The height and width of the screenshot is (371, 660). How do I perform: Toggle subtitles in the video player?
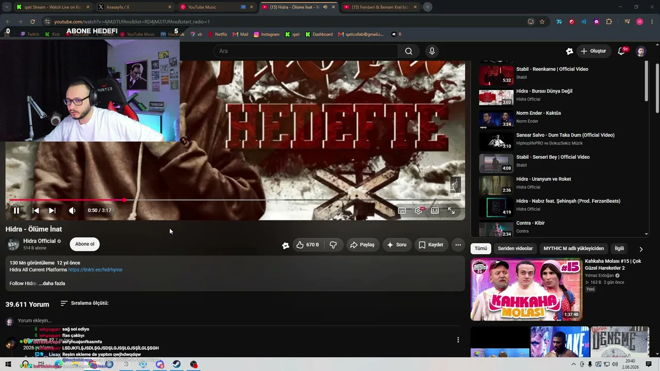click(402, 210)
